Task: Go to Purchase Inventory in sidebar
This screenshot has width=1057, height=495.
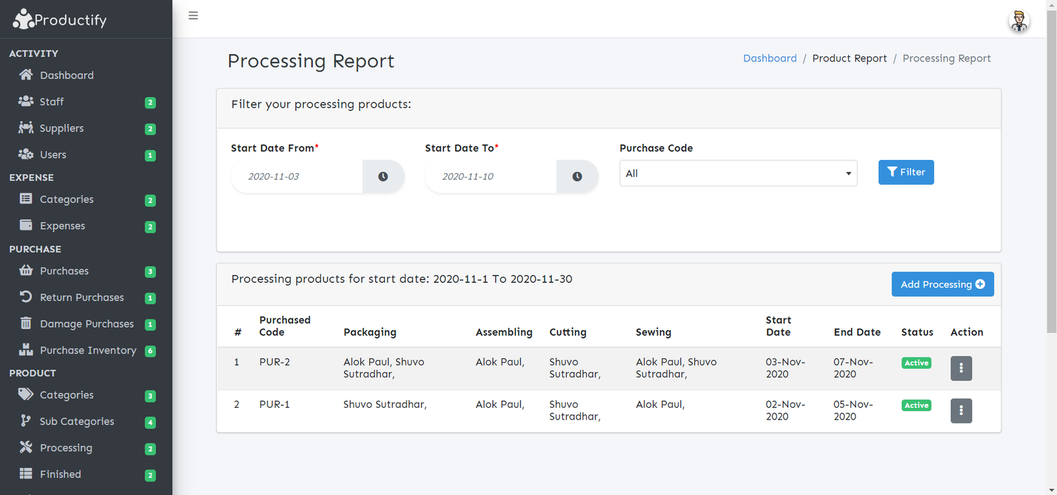Action: click(x=88, y=350)
